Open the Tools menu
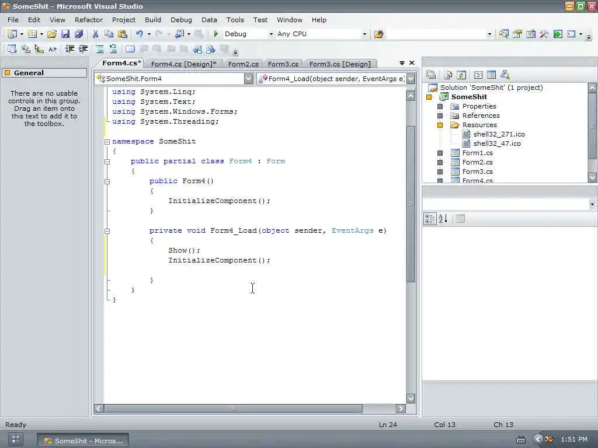598x448 pixels. click(x=235, y=20)
